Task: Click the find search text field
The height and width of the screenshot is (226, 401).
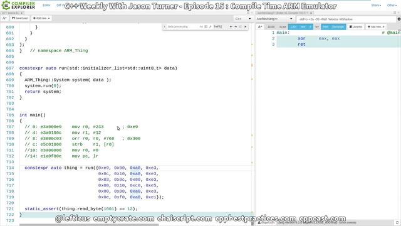Action: 182,26
